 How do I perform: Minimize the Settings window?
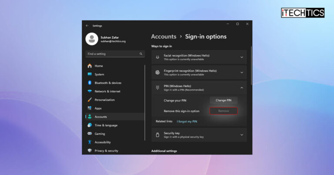[228, 24]
